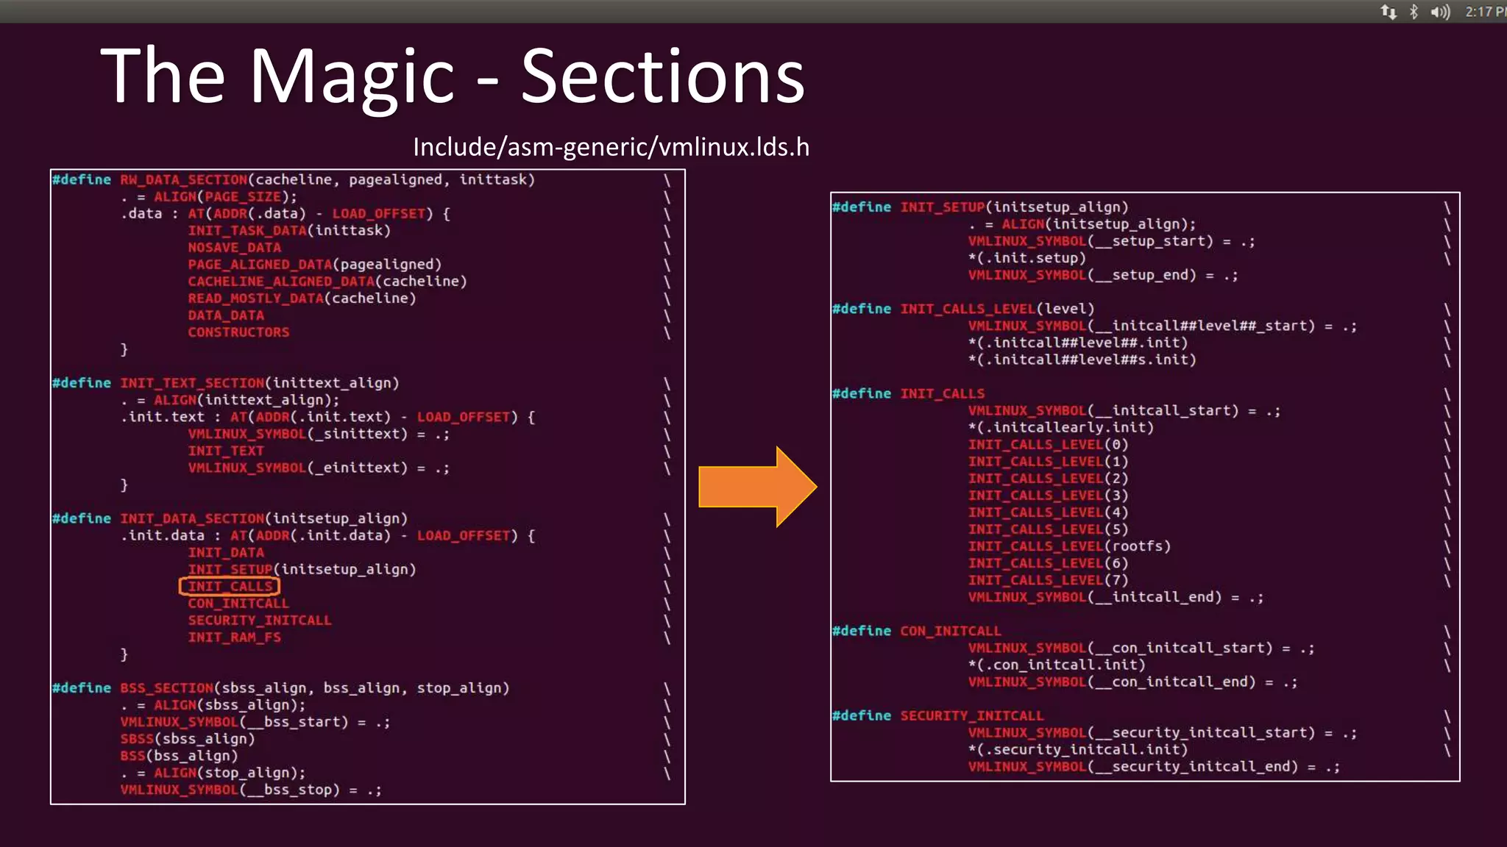Viewport: 1507px width, 847px height.
Task: Click the INIT_CALLS_LEVEL(4) line
Action: point(1049,512)
